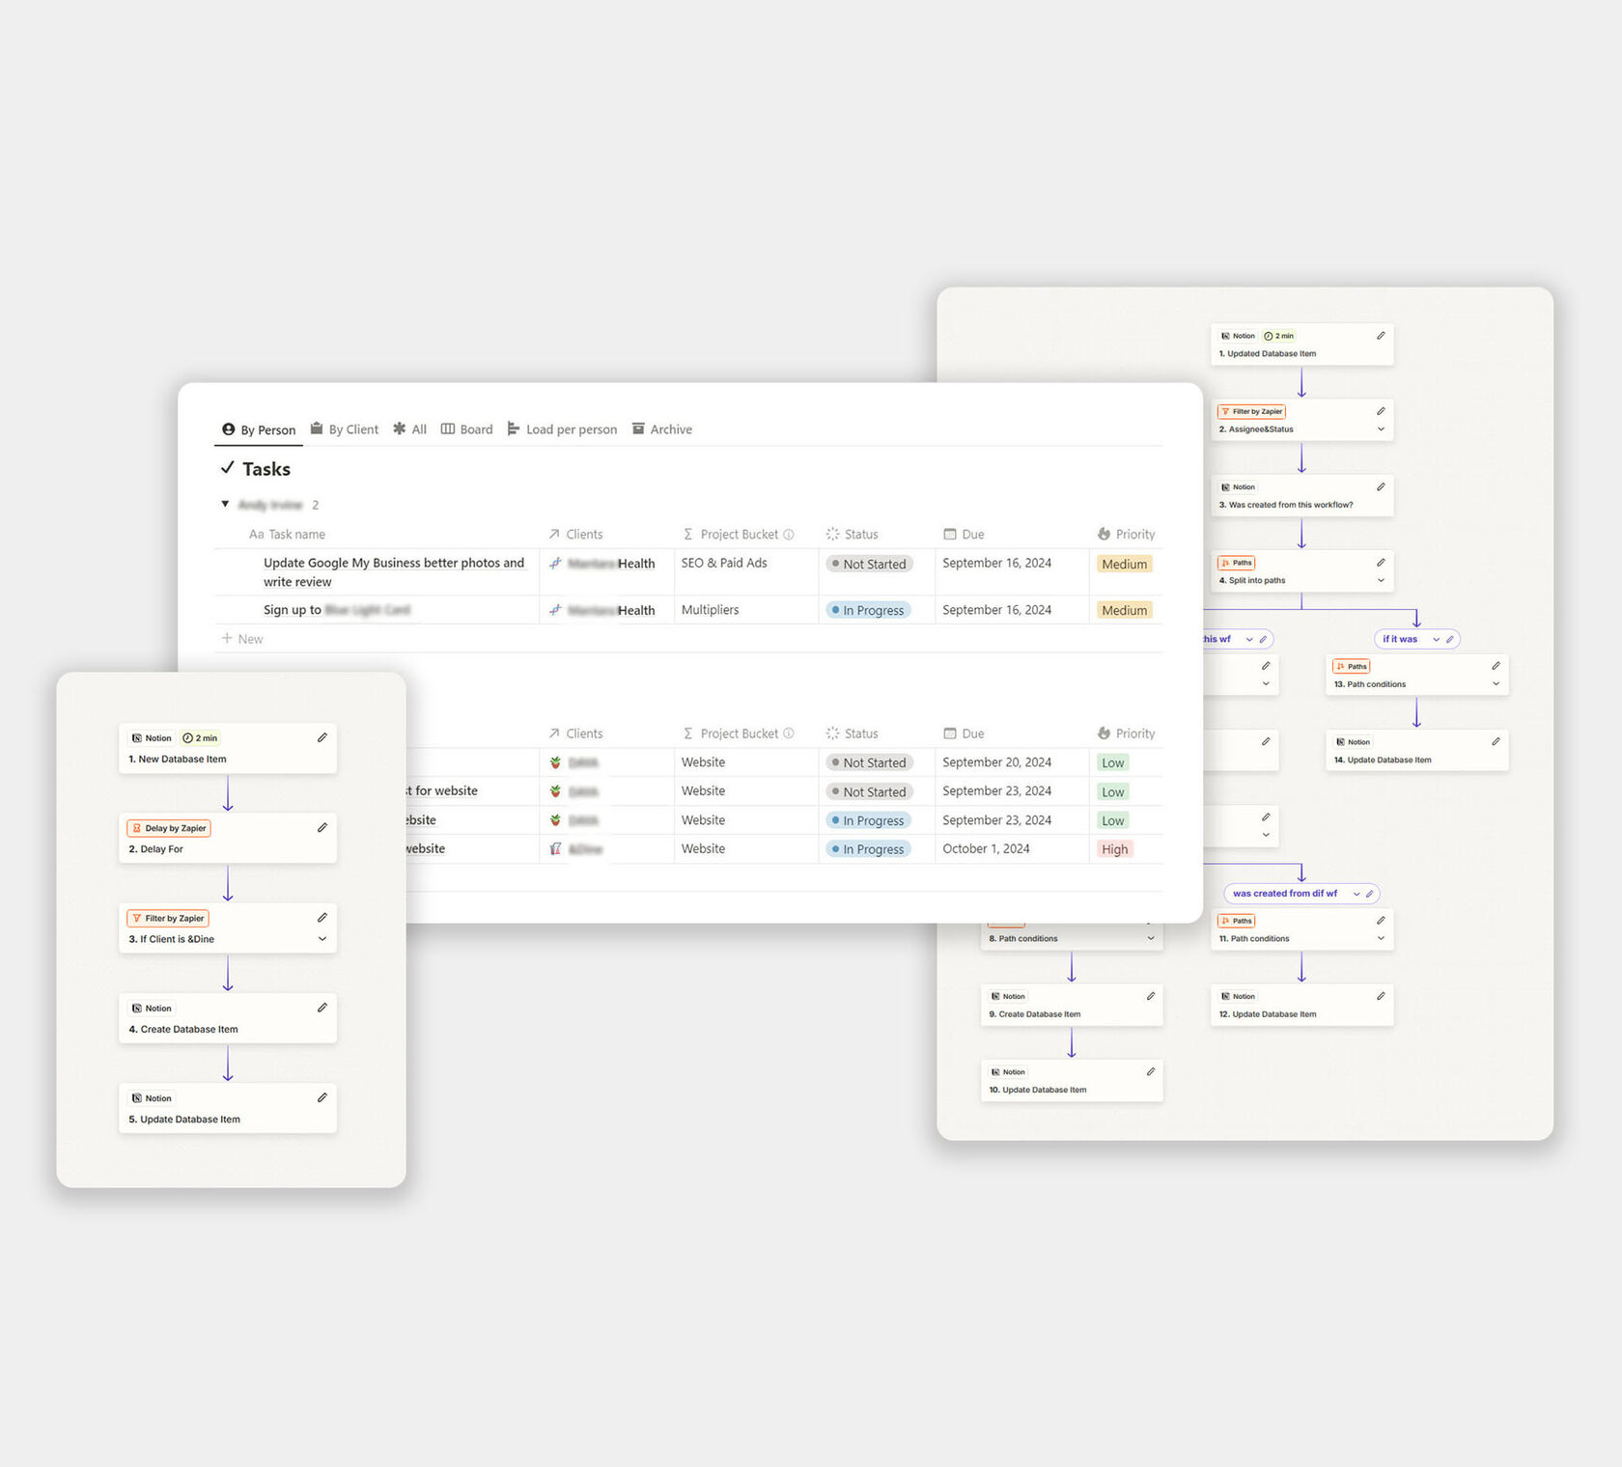Click the Filter by Zapier icon on If Client is &Dine
The width and height of the screenshot is (1622, 1467).
136,918
